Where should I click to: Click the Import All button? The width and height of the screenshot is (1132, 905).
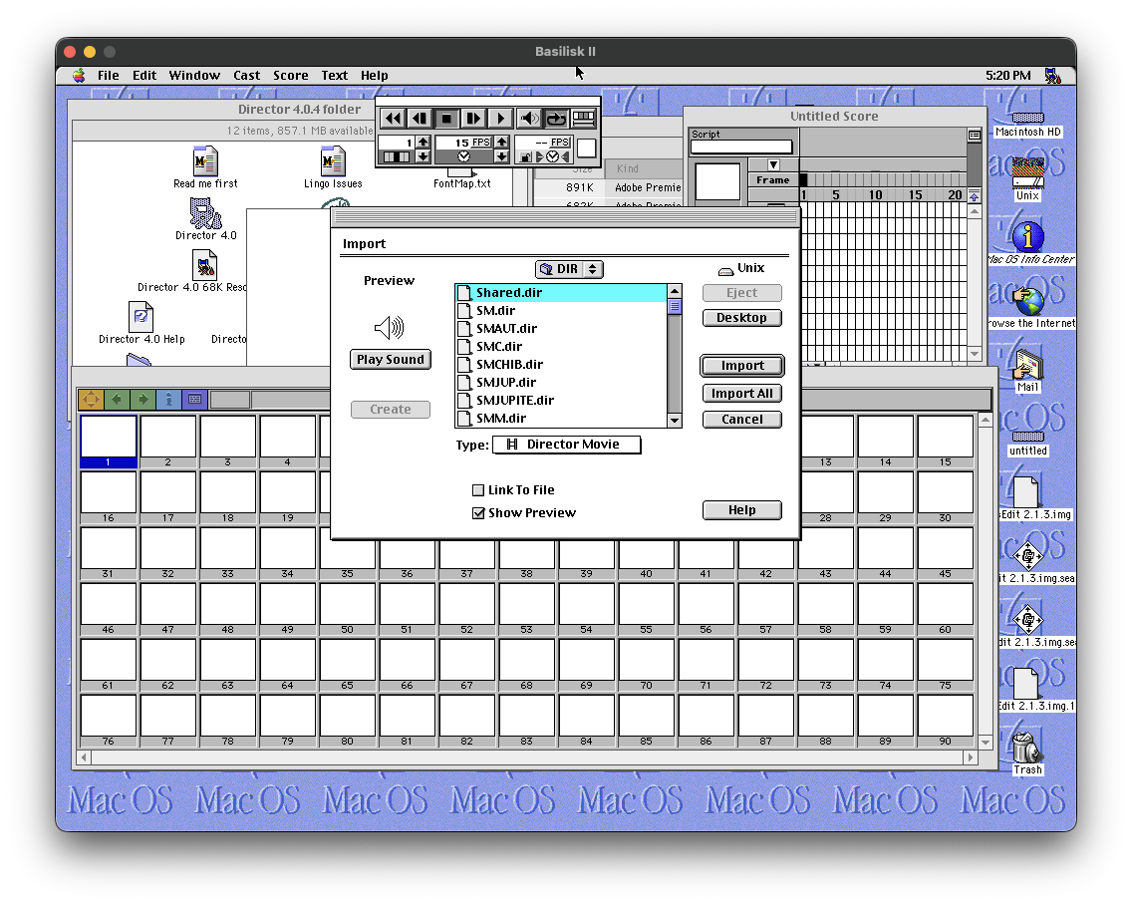pyautogui.click(x=741, y=394)
